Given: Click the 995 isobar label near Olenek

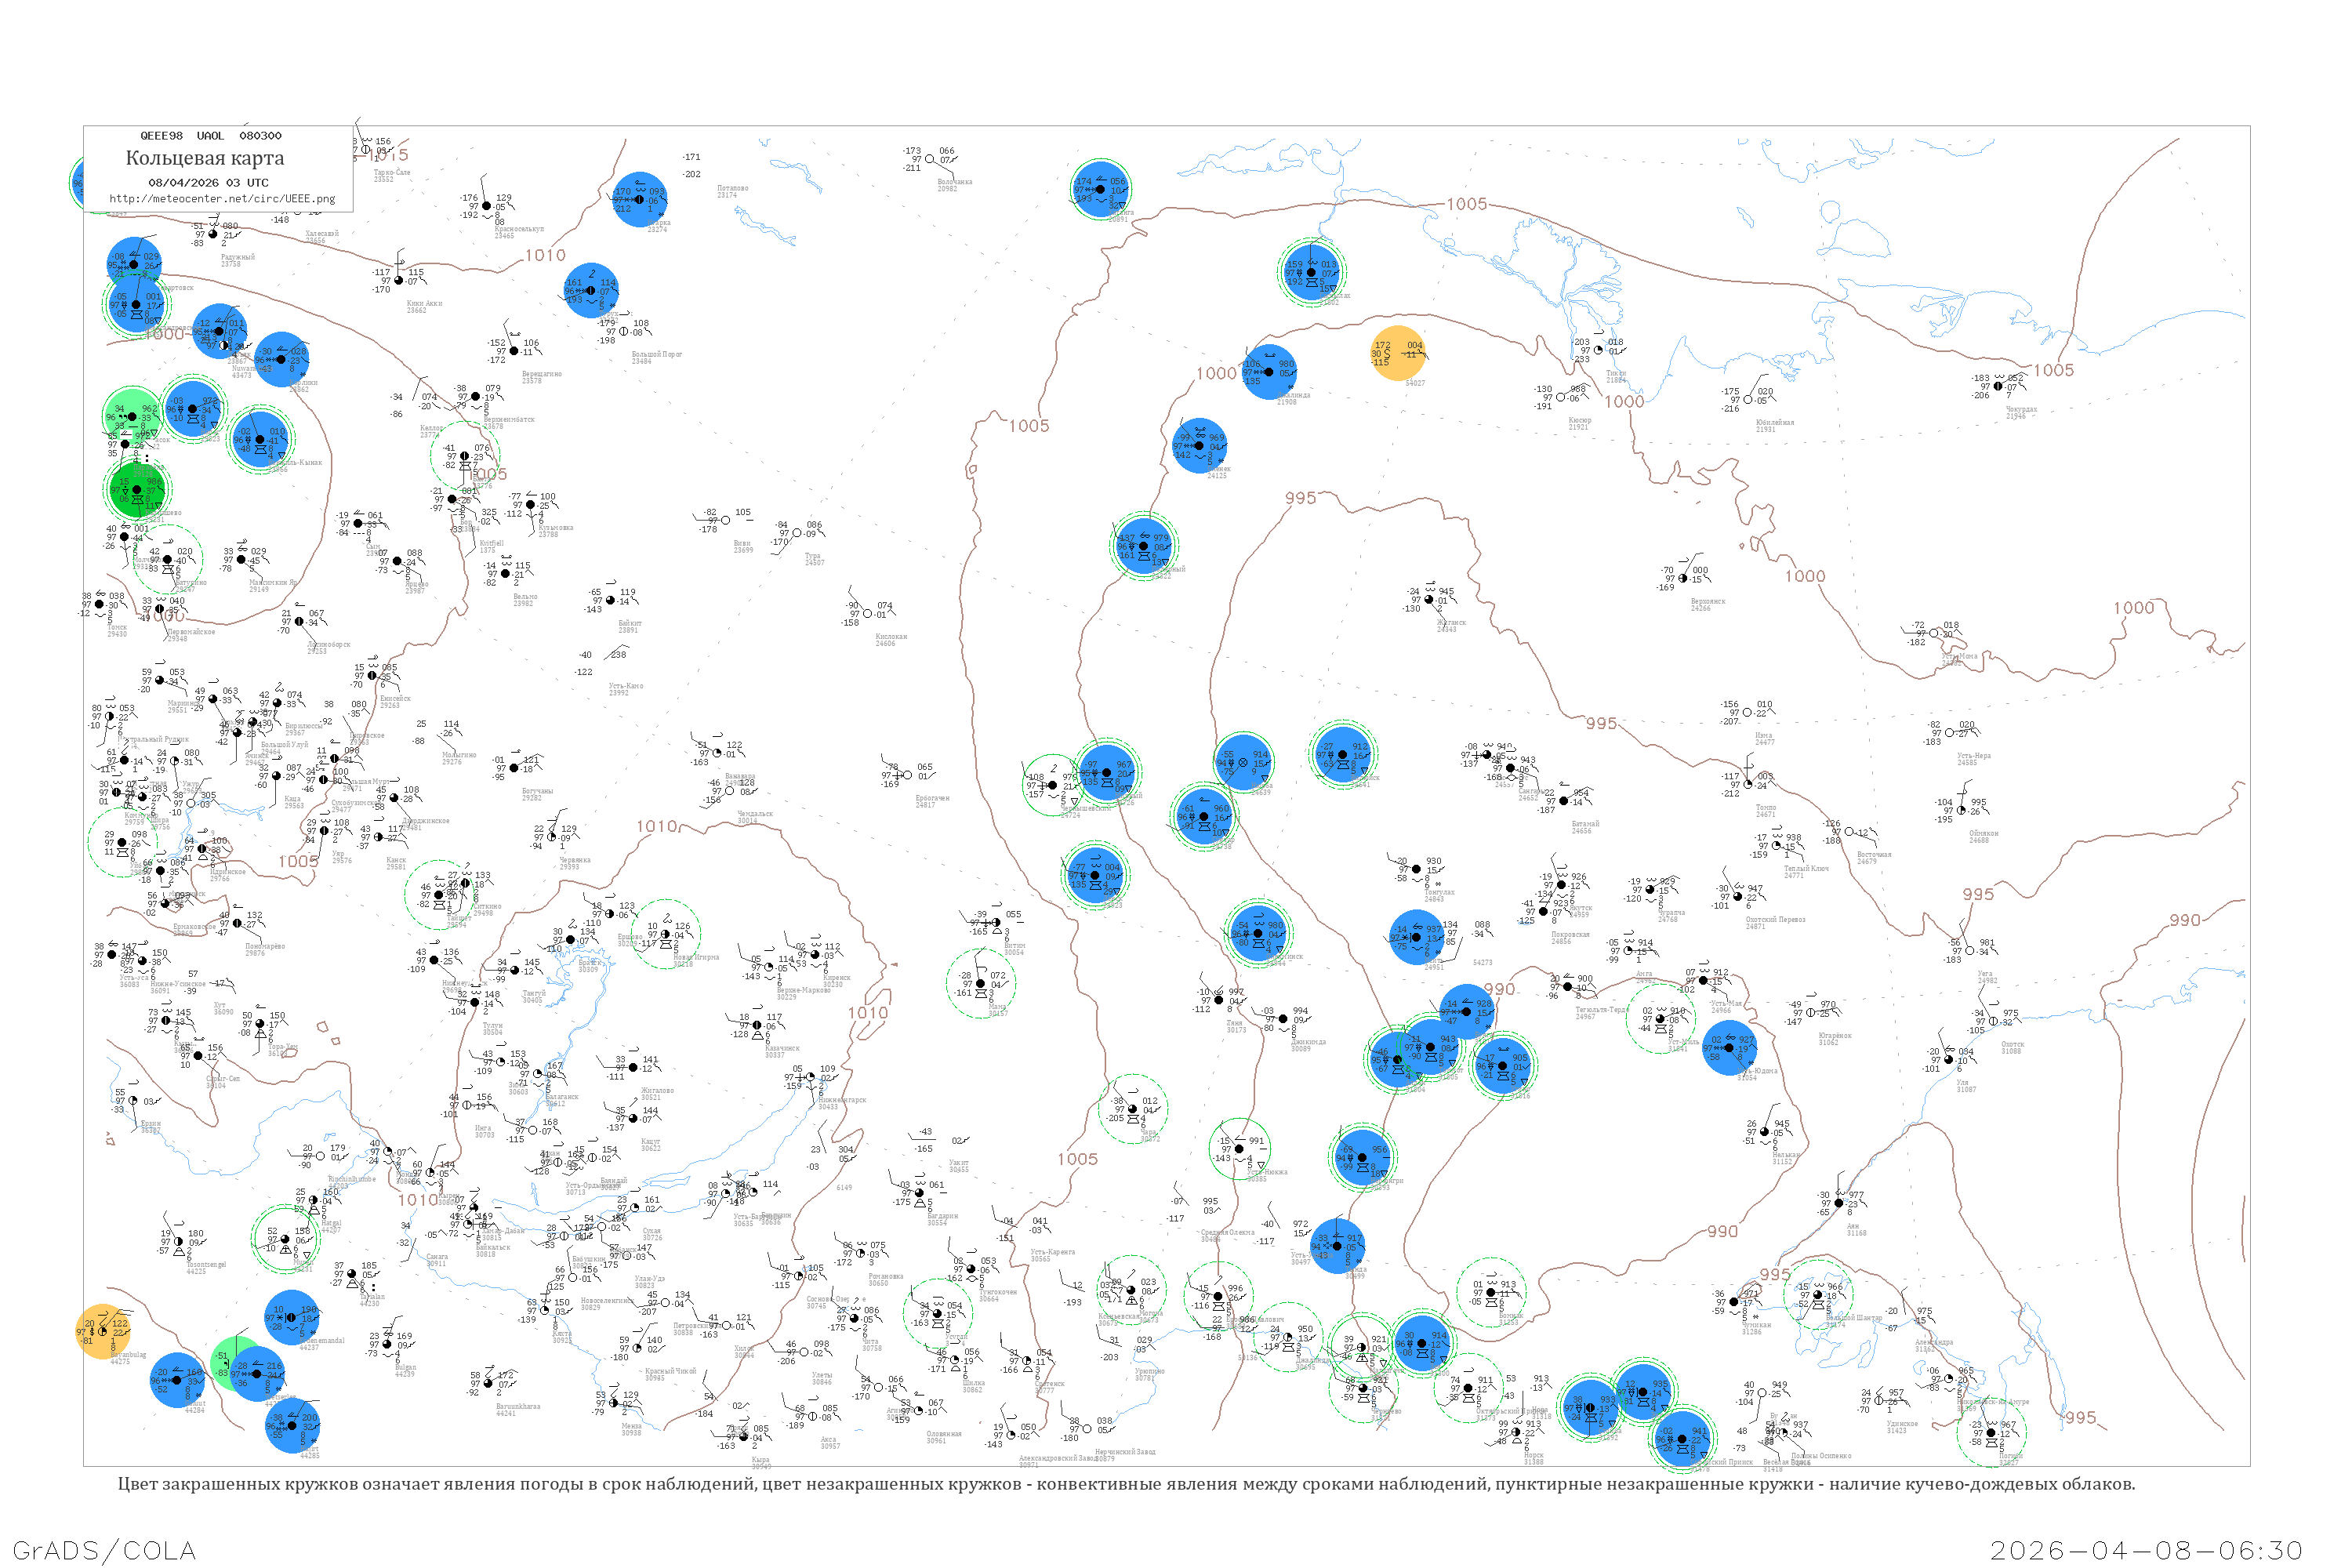Looking at the screenshot, I should pos(1300,498).
